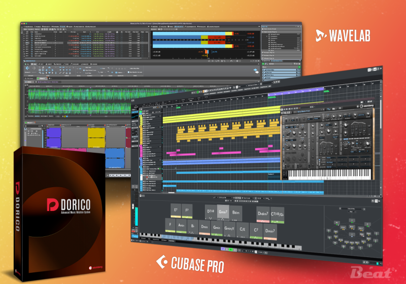The width and height of the screenshot is (406, 284).
Task: Toggle the purple cycle button in Cubase transport
Action: tap(223, 249)
